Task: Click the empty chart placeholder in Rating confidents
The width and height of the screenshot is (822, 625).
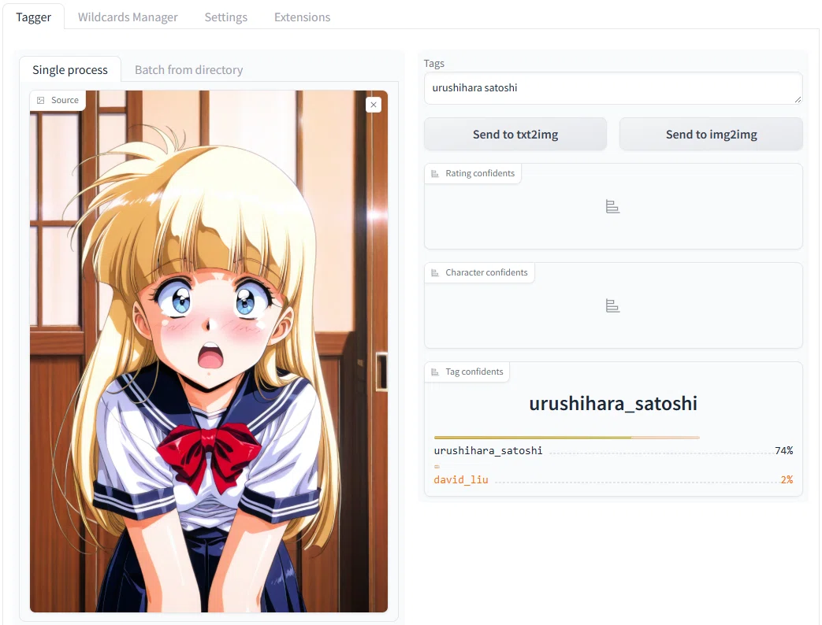Action: (x=612, y=207)
